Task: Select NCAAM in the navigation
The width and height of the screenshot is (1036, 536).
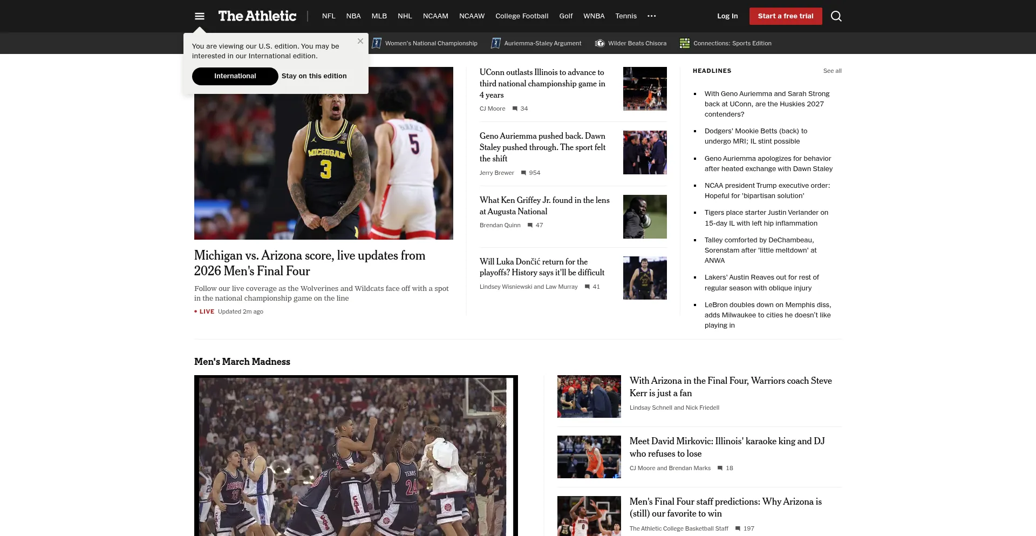Action: pos(435,16)
